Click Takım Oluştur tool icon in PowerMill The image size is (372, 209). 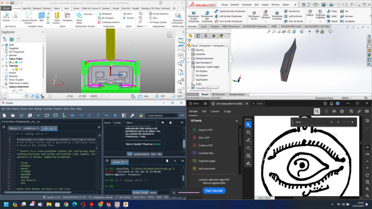pyautogui.click(x=57, y=16)
